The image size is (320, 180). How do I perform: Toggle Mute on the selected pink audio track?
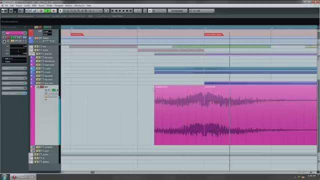pyautogui.click(x=38, y=86)
